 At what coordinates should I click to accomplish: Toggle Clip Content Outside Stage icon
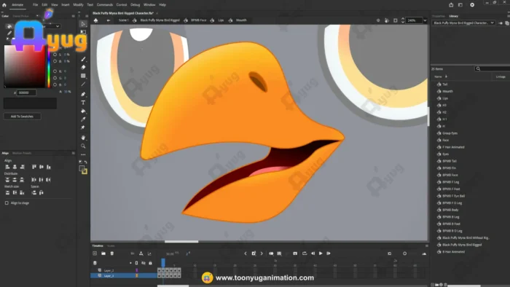(396, 20)
